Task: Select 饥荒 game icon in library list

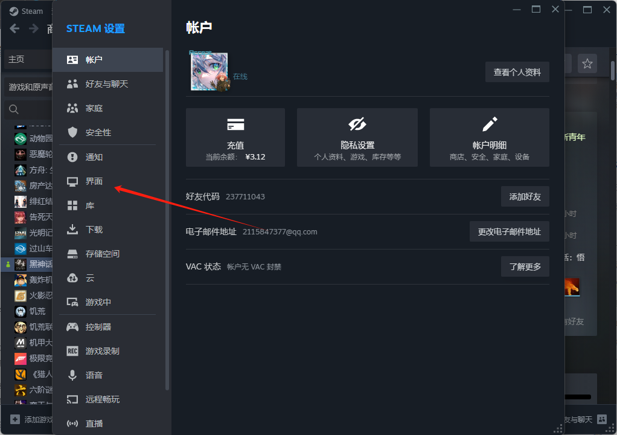Action: 21,311
